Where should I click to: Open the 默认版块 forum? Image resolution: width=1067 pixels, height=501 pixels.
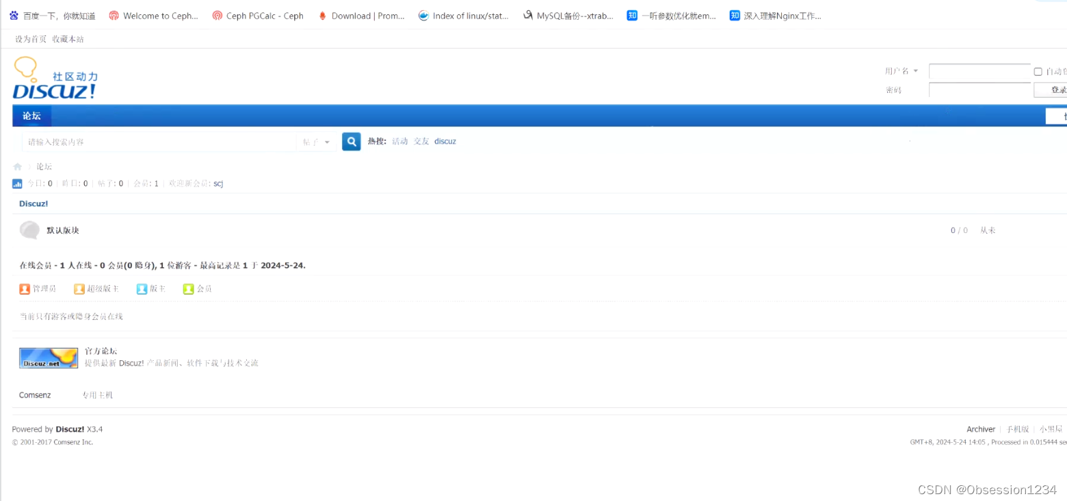[63, 230]
